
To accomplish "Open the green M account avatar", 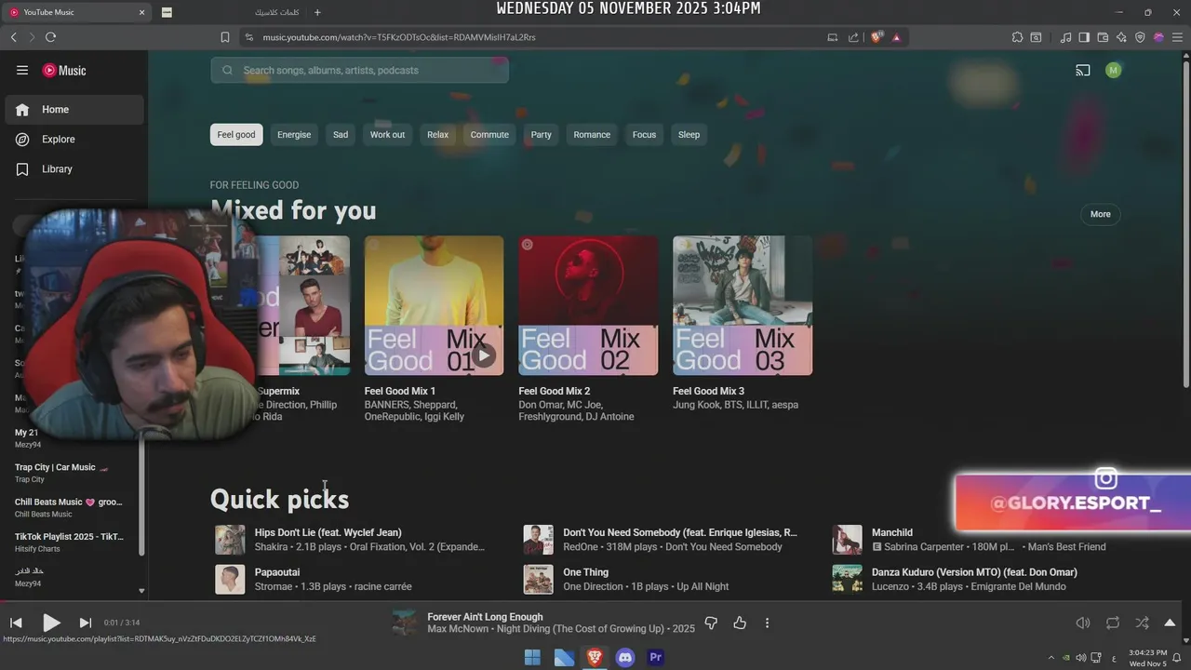I will click(1113, 70).
